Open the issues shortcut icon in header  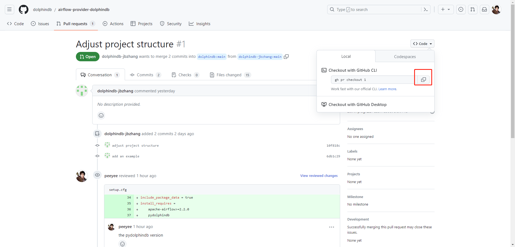[461, 10]
